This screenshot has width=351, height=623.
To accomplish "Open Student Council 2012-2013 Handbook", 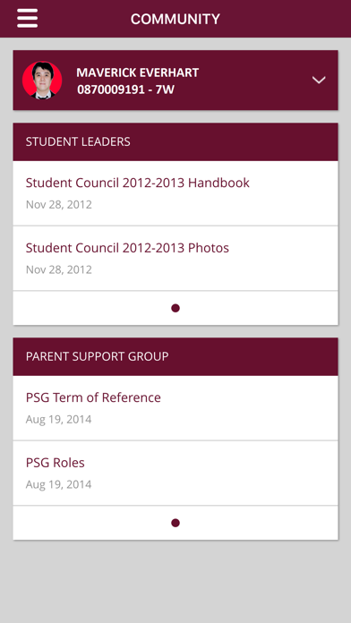I will point(175,193).
